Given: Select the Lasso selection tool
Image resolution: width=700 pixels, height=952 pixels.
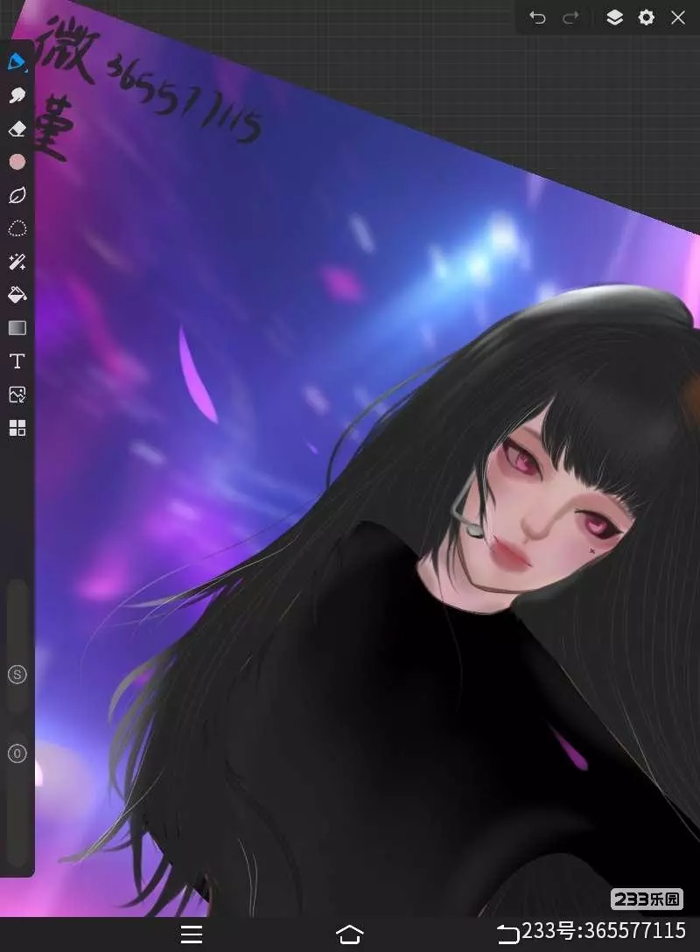Looking at the screenshot, I should [x=17, y=229].
